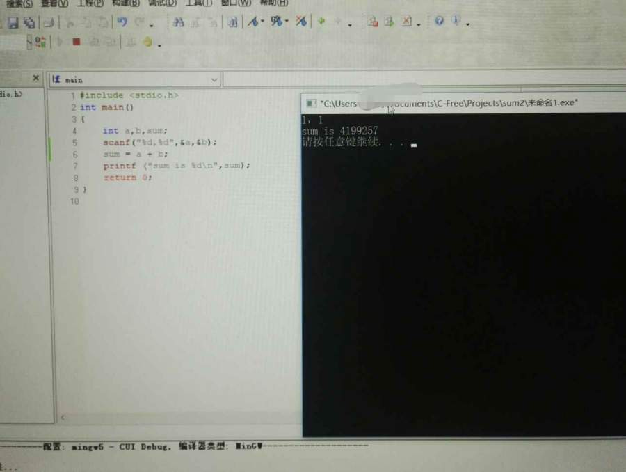
Task: Click the yellow round icon in debug toolbar
Action: 147,42
